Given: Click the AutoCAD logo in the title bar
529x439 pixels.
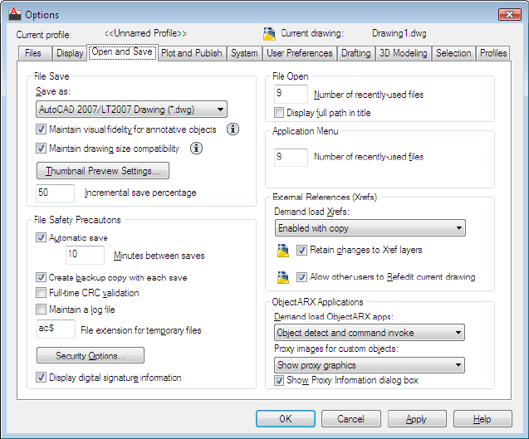Looking at the screenshot, I should [x=14, y=14].
